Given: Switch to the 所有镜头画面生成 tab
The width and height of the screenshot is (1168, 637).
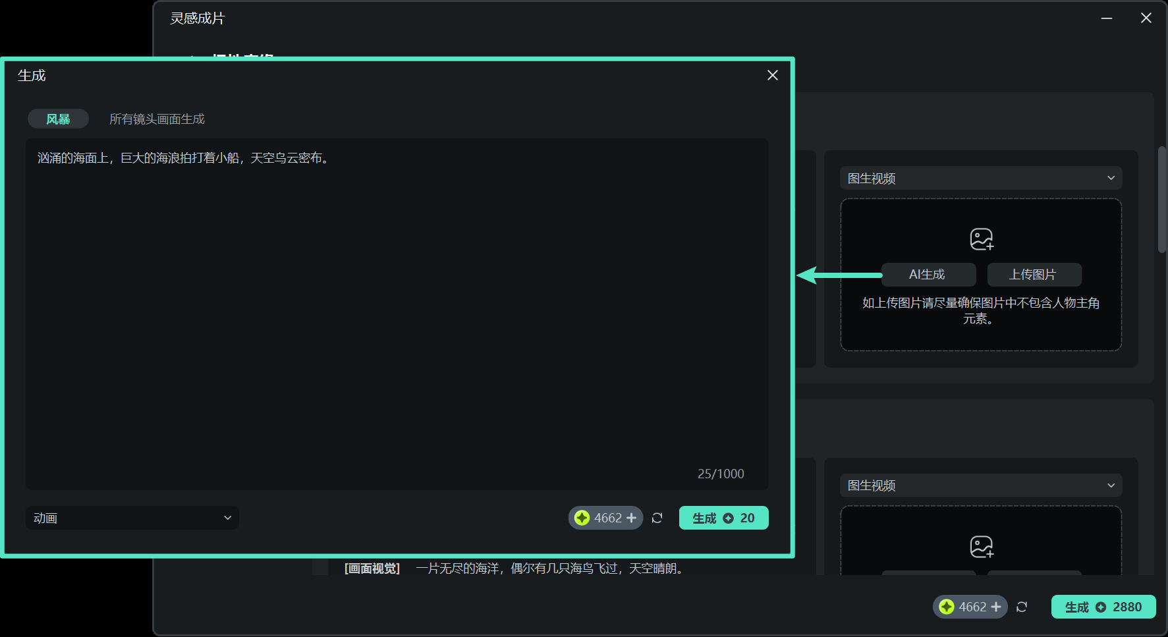Looking at the screenshot, I should (157, 119).
